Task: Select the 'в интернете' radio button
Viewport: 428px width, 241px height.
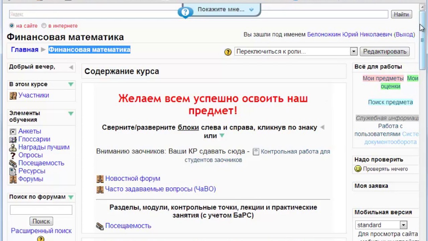Action: tap(44, 26)
